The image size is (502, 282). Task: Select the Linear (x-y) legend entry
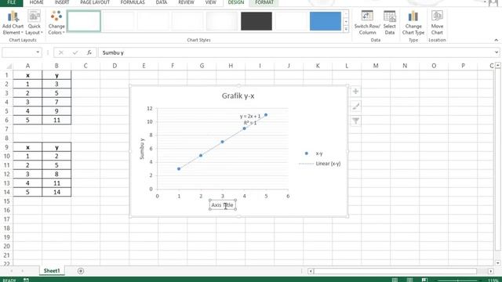pyautogui.click(x=319, y=164)
